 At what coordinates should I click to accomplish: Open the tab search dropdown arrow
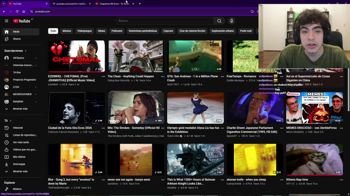tap(4, 4)
